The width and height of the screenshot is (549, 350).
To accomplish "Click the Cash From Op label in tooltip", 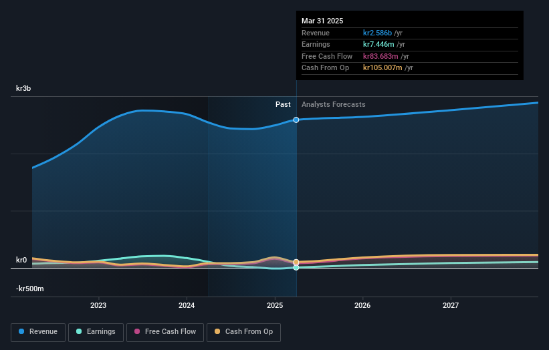I will [325, 68].
